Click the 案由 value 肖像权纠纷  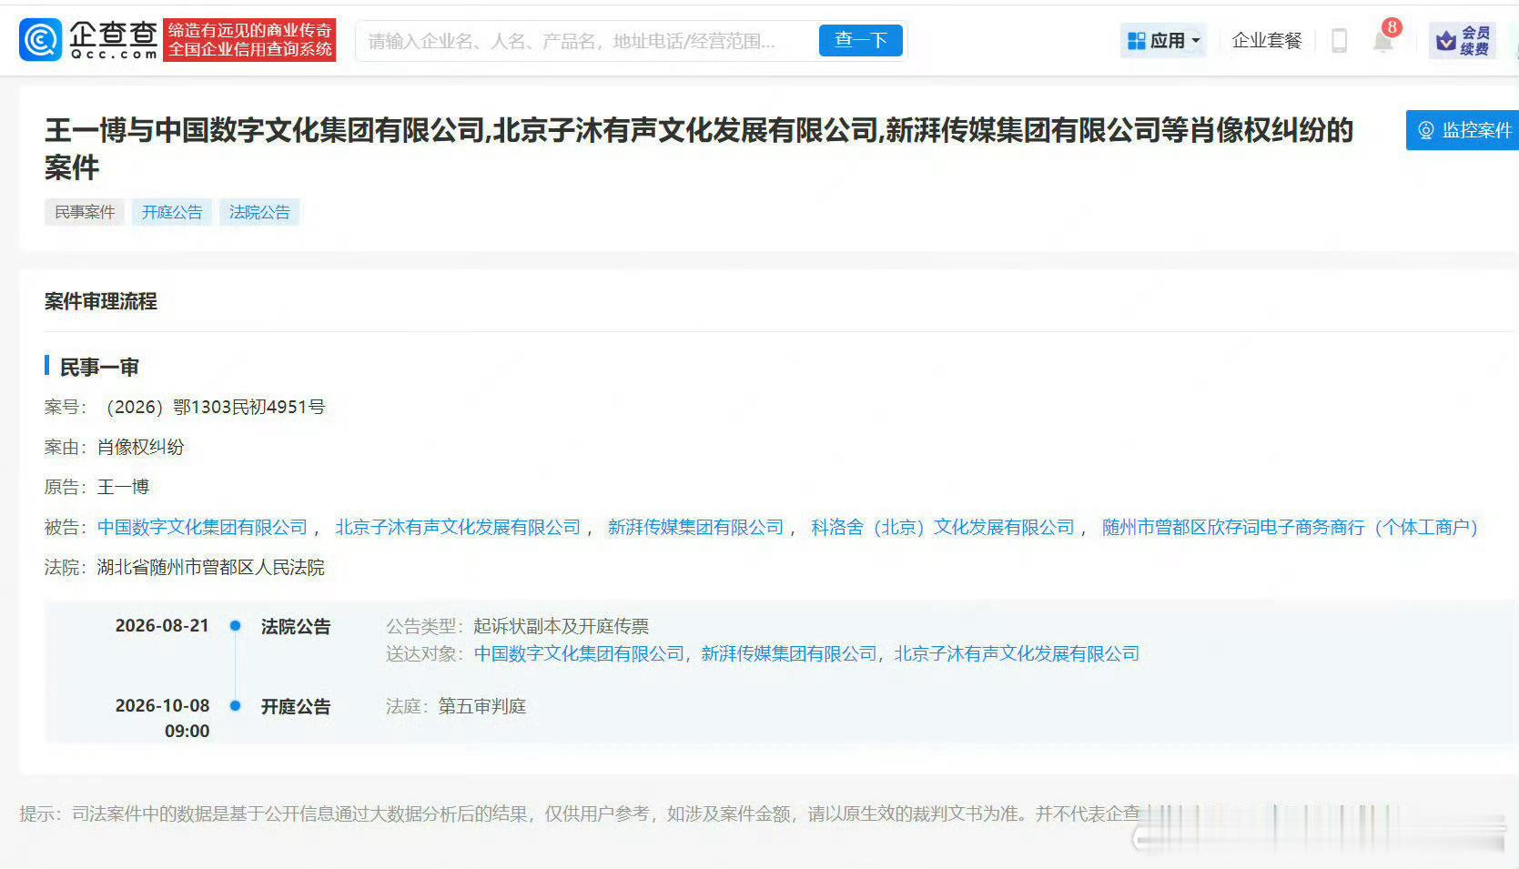coord(141,447)
